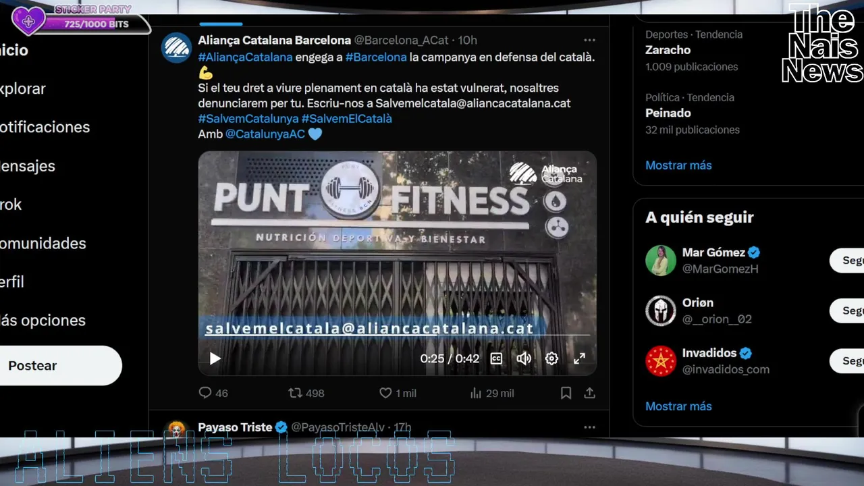The image size is (864, 486).
Task: View analytics showing 29 mil views
Action: [x=491, y=393]
